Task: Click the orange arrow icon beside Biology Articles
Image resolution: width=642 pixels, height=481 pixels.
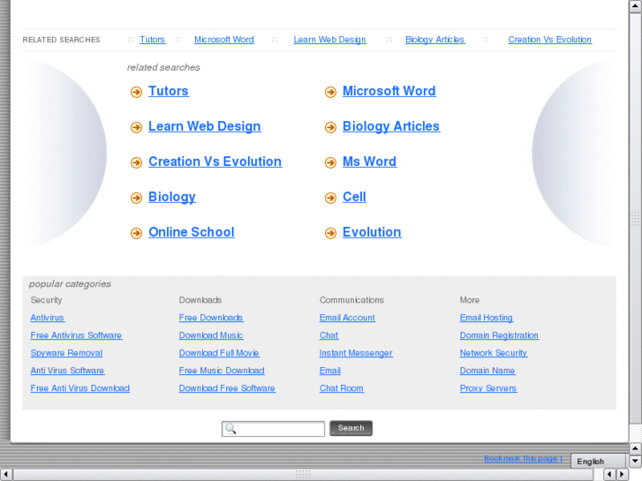Action: click(x=330, y=127)
